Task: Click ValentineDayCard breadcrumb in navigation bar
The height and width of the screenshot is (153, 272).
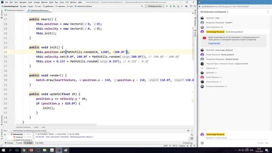Action: click(10, 6)
